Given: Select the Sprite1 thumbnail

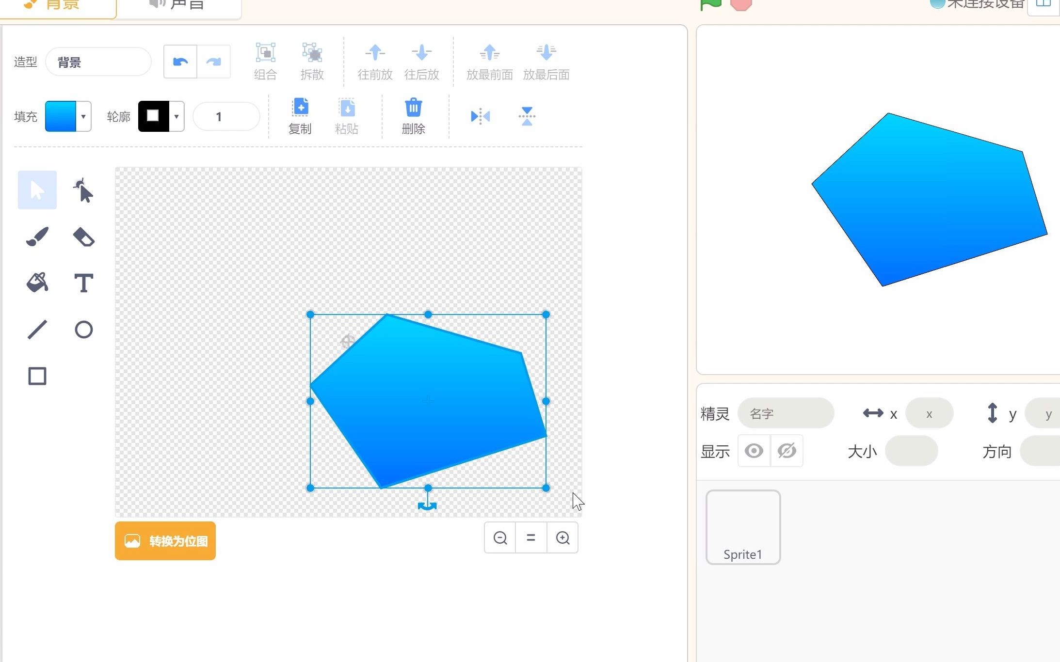Looking at the screenshot, I should [x=743, y=527].
